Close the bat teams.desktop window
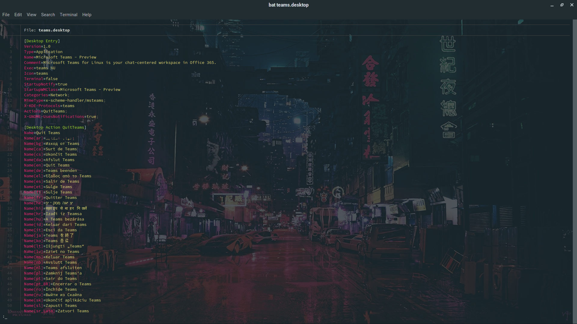 coord(572,5)
